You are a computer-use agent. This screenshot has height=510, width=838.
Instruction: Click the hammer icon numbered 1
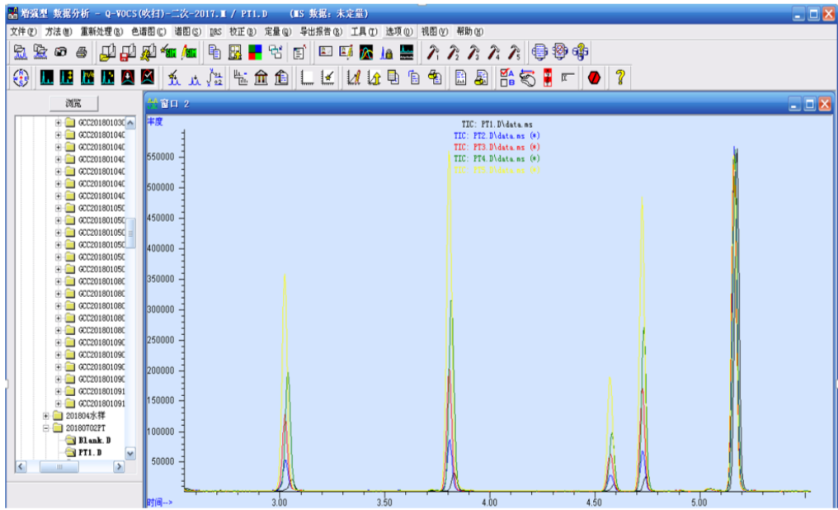point(432,53)
